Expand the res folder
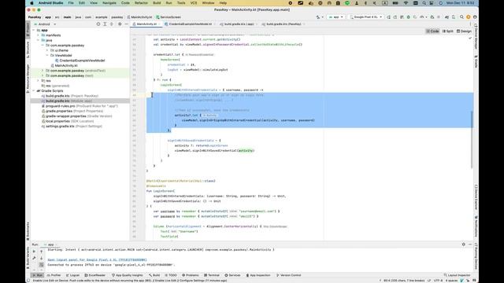The width and height of the screenshot is (504, 283). (38, 81)
